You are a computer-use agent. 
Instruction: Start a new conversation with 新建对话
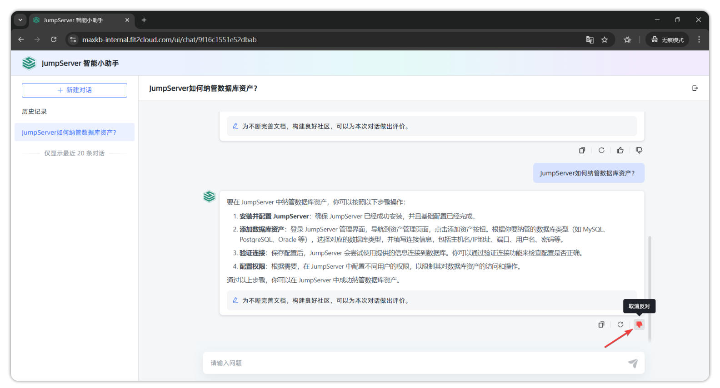75,90
